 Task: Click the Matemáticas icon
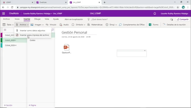[x=89, y=24]
